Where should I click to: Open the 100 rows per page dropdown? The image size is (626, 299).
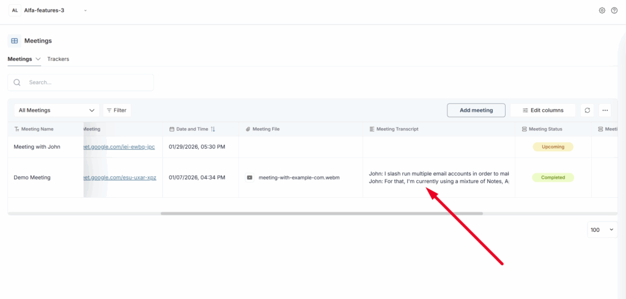pyautogui.click(x=602, y=230)
